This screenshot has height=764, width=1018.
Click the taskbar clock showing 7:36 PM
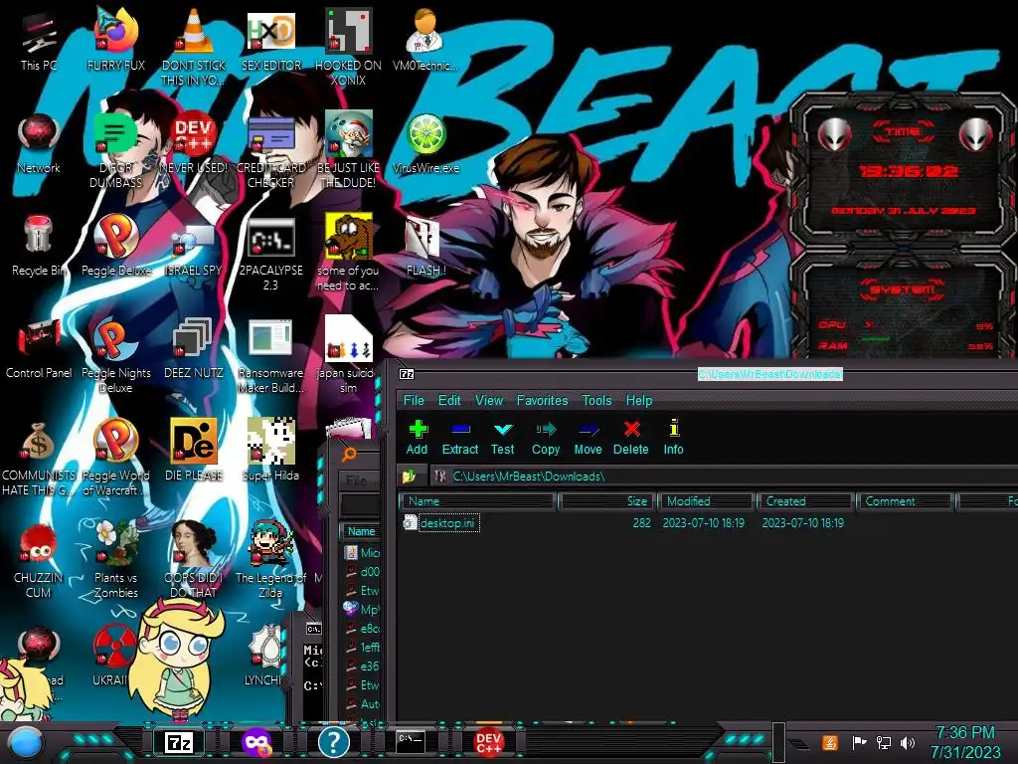[x=965, y=742]
